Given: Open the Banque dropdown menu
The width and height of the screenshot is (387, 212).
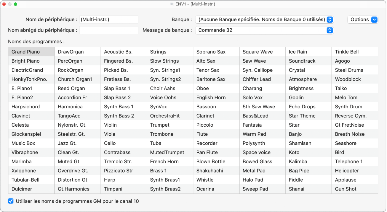Looking at the screenshot, I should coord(264,20).
